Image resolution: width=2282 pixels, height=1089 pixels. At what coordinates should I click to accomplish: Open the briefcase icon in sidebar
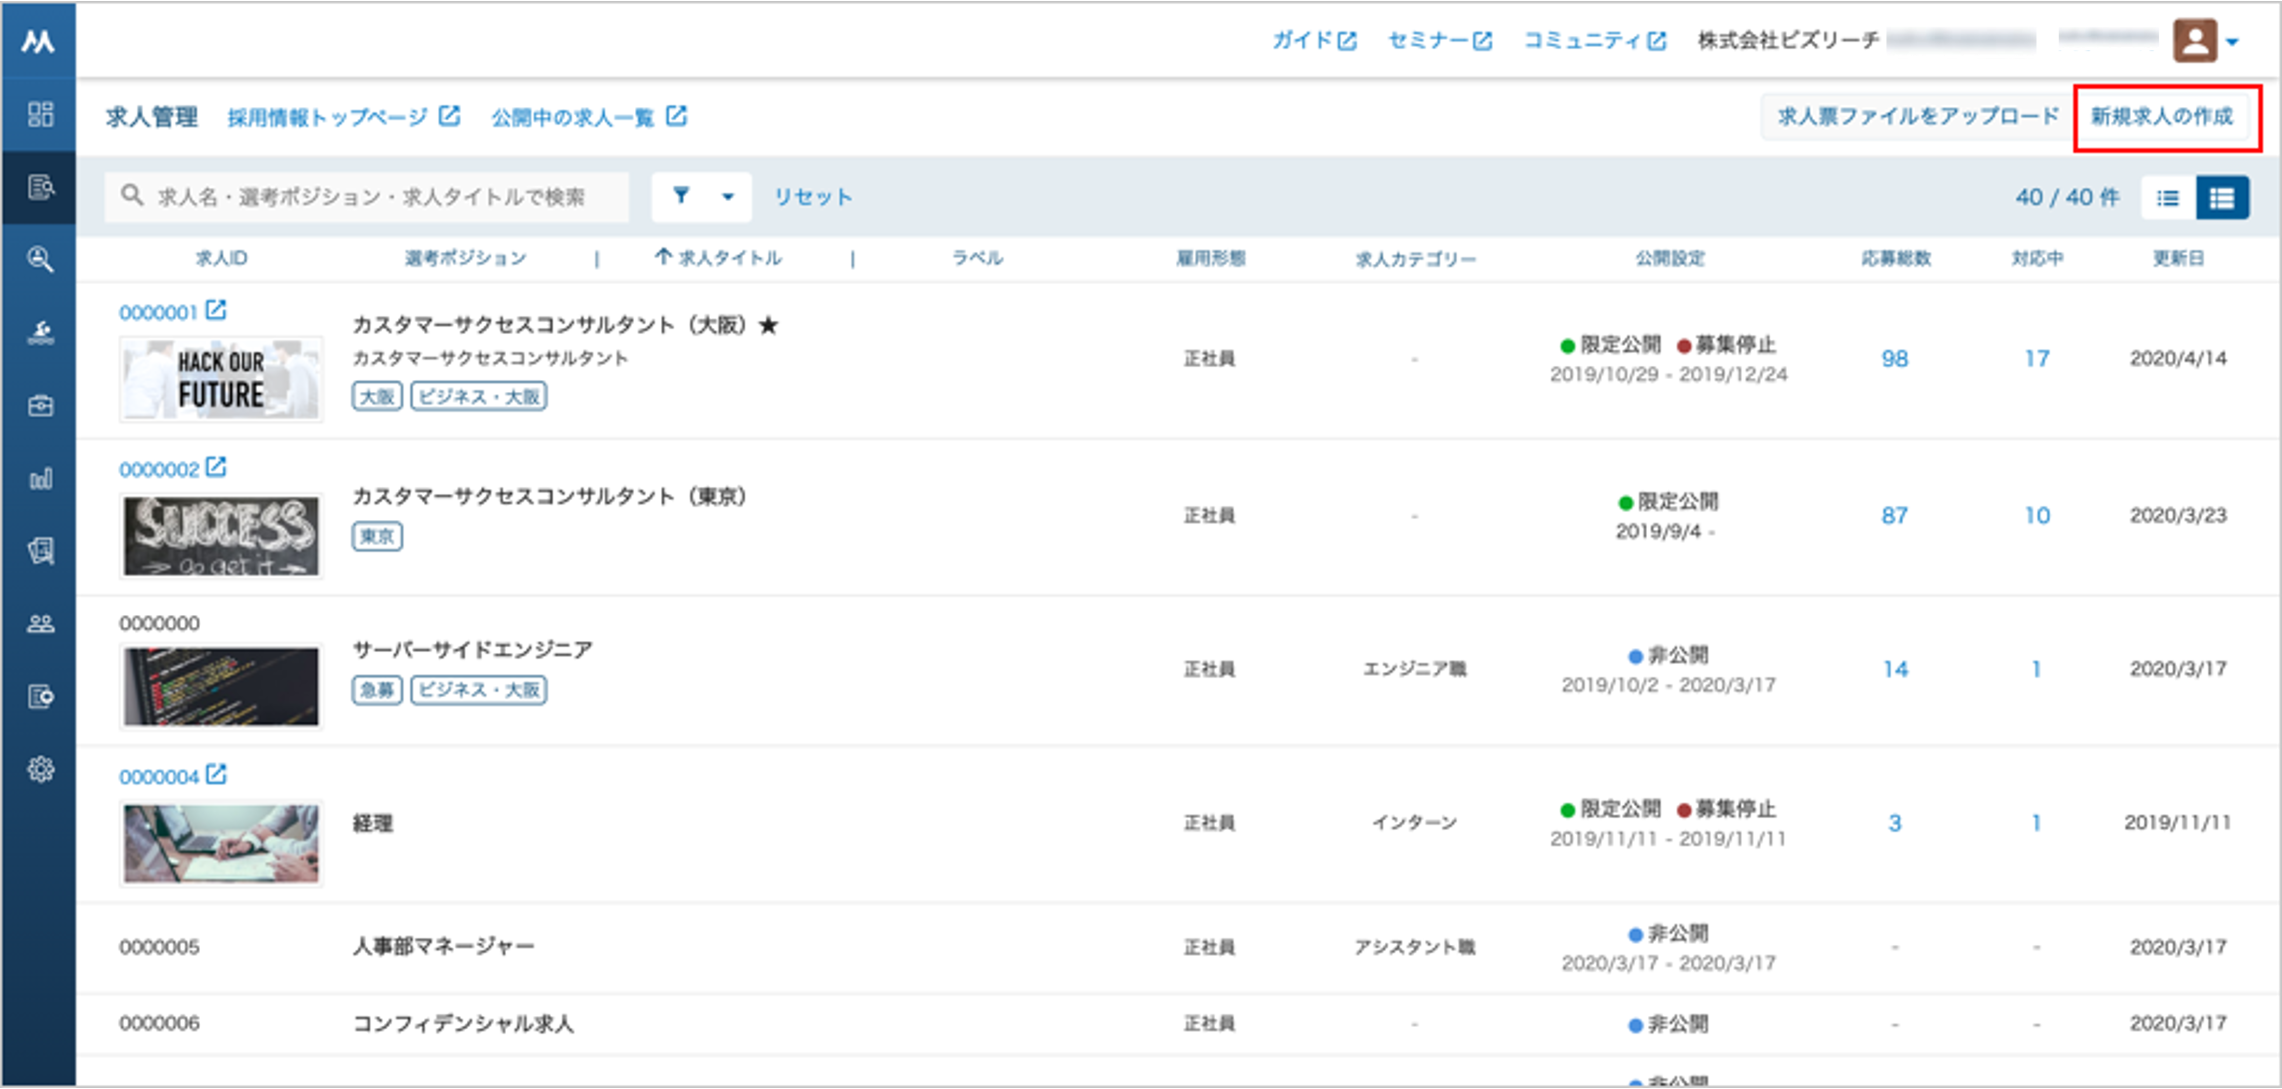coord(40,406)
